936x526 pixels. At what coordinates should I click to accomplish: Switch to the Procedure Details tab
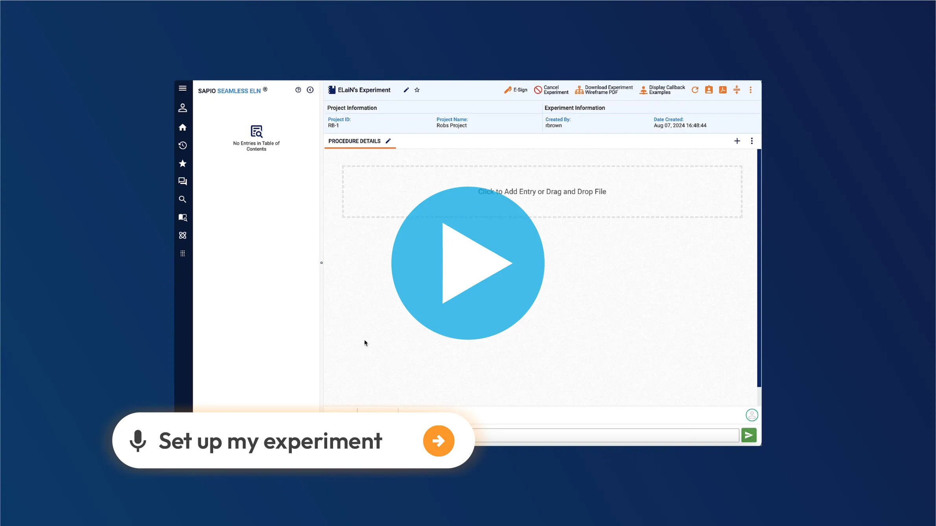354,141
